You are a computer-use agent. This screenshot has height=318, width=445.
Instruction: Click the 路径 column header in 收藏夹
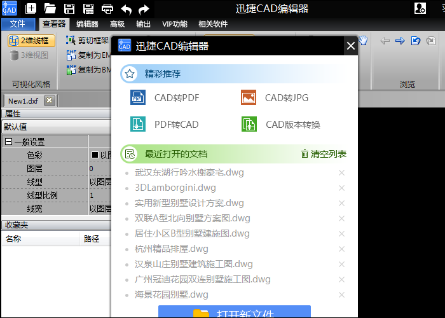(95, 238)
